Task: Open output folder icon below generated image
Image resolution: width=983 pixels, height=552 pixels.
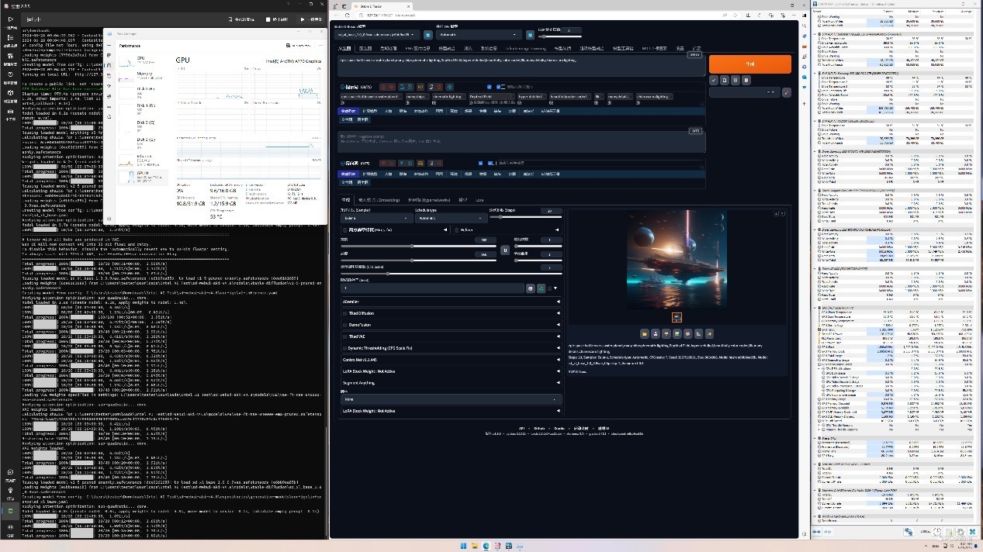Action: (645, 333)
